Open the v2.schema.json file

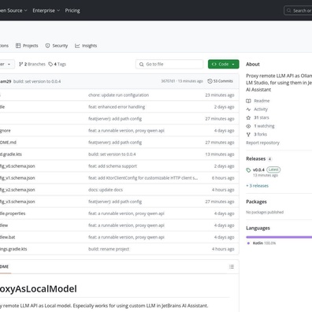(17, 190)
